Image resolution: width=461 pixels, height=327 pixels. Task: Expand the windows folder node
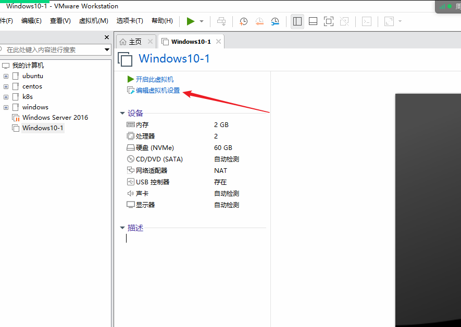tap(6, 108)
